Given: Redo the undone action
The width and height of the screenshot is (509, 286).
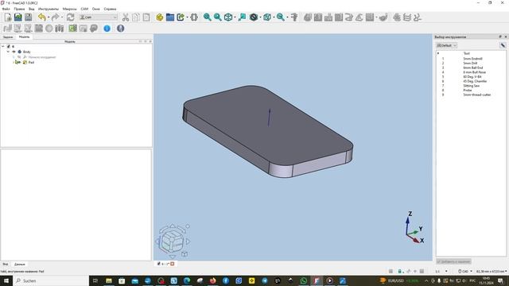Looking at the screenshot, I should click(55, 17).
